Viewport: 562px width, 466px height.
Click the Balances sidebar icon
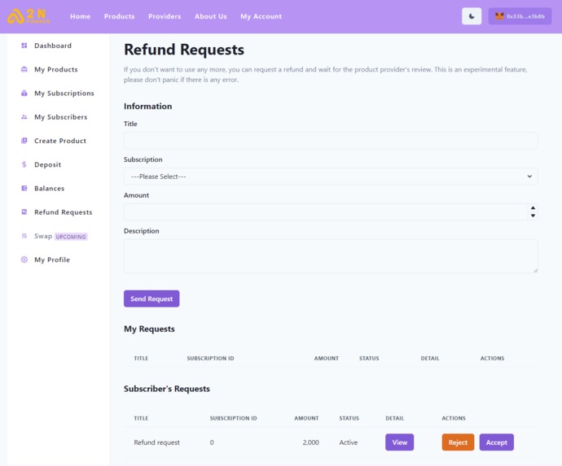(x=24, y=188)
